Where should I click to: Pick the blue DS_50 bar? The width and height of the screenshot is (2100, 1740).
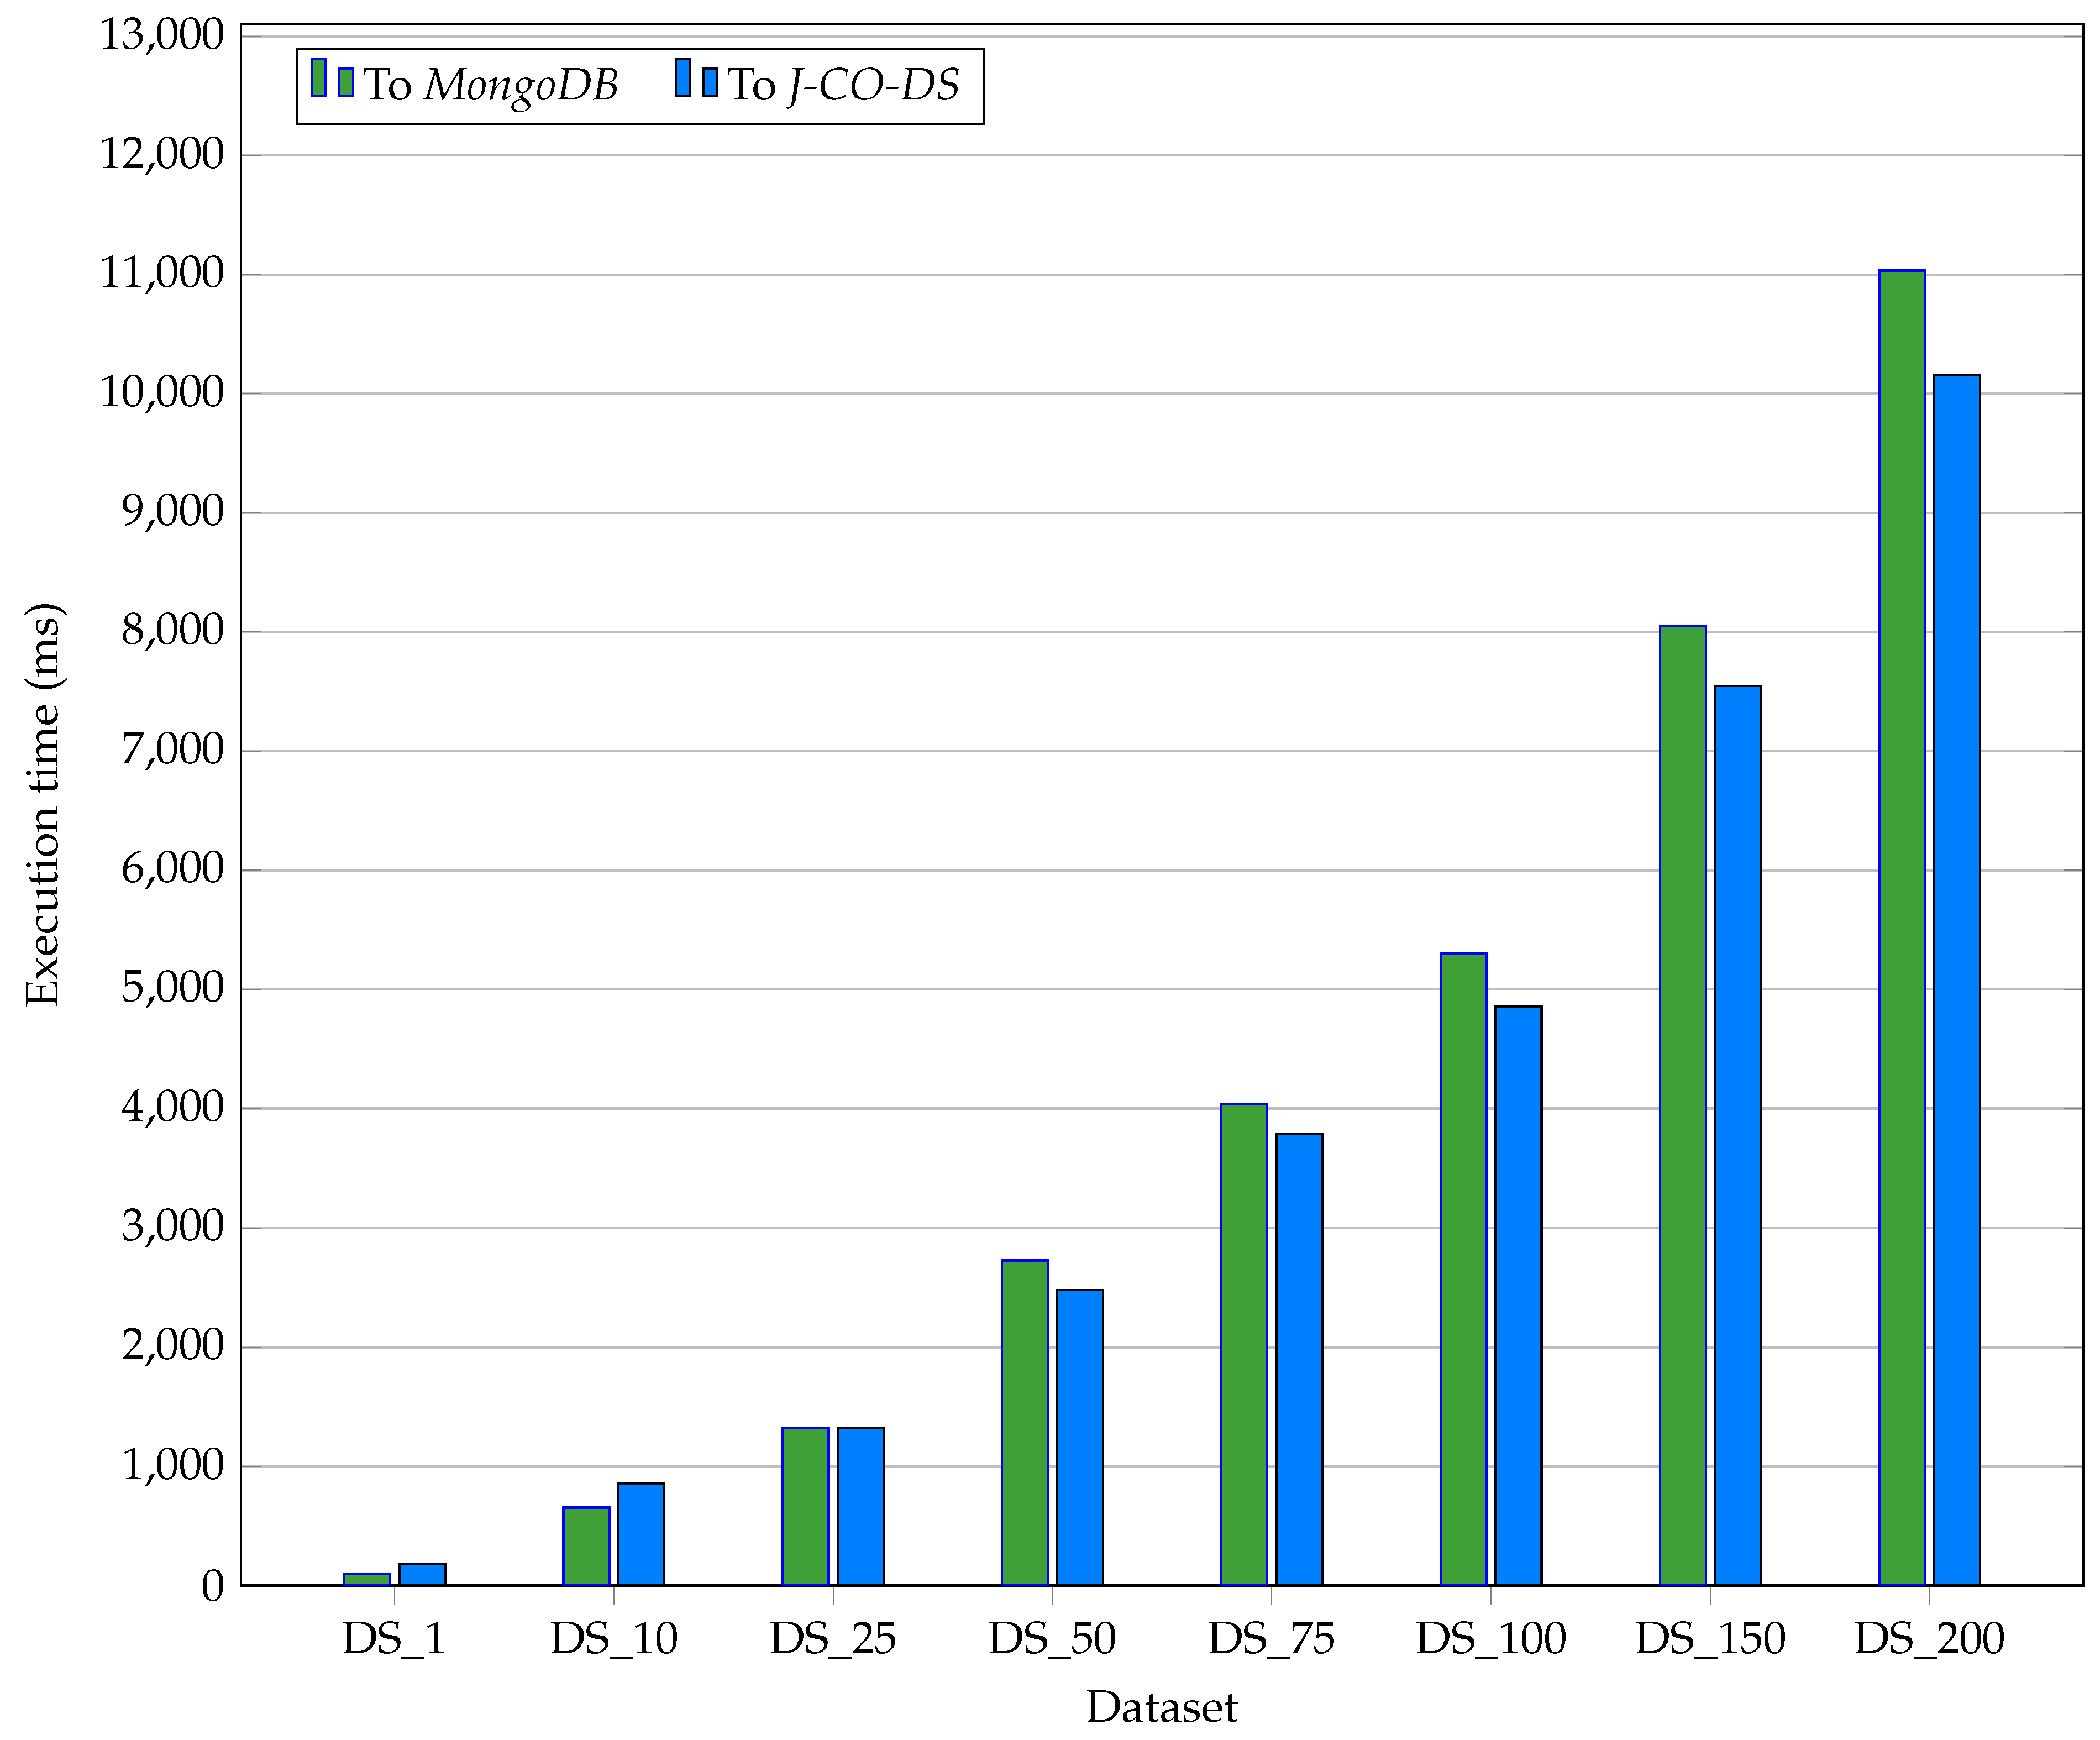(1080, 1437)
